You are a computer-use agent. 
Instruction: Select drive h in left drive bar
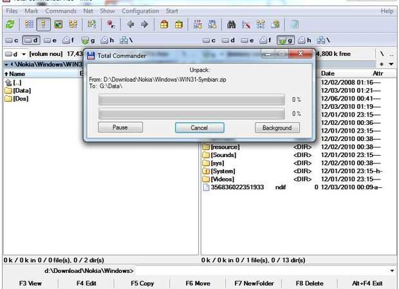pyautogui.click(x=107, y=40)
